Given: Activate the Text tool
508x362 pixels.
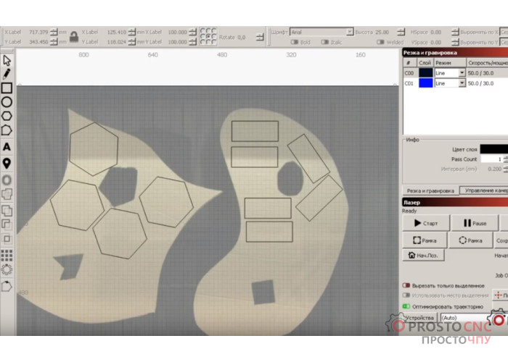Looking at the screenshot, I should click(x=7, y=148).
